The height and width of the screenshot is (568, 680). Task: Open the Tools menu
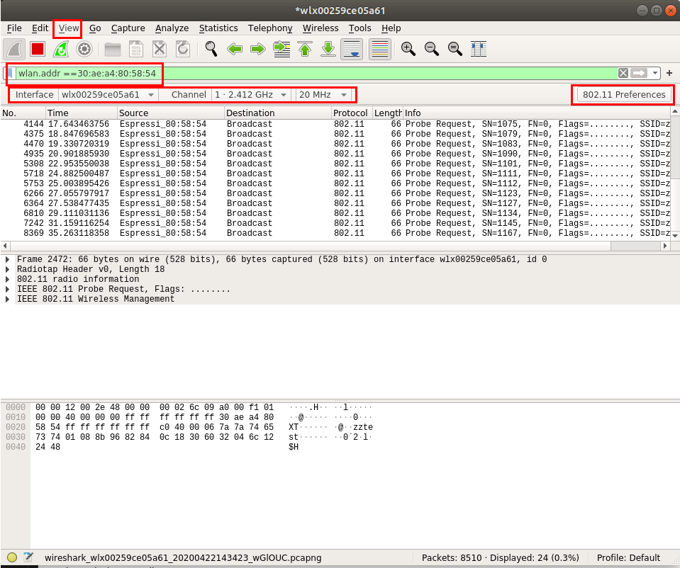click(360, 28)
